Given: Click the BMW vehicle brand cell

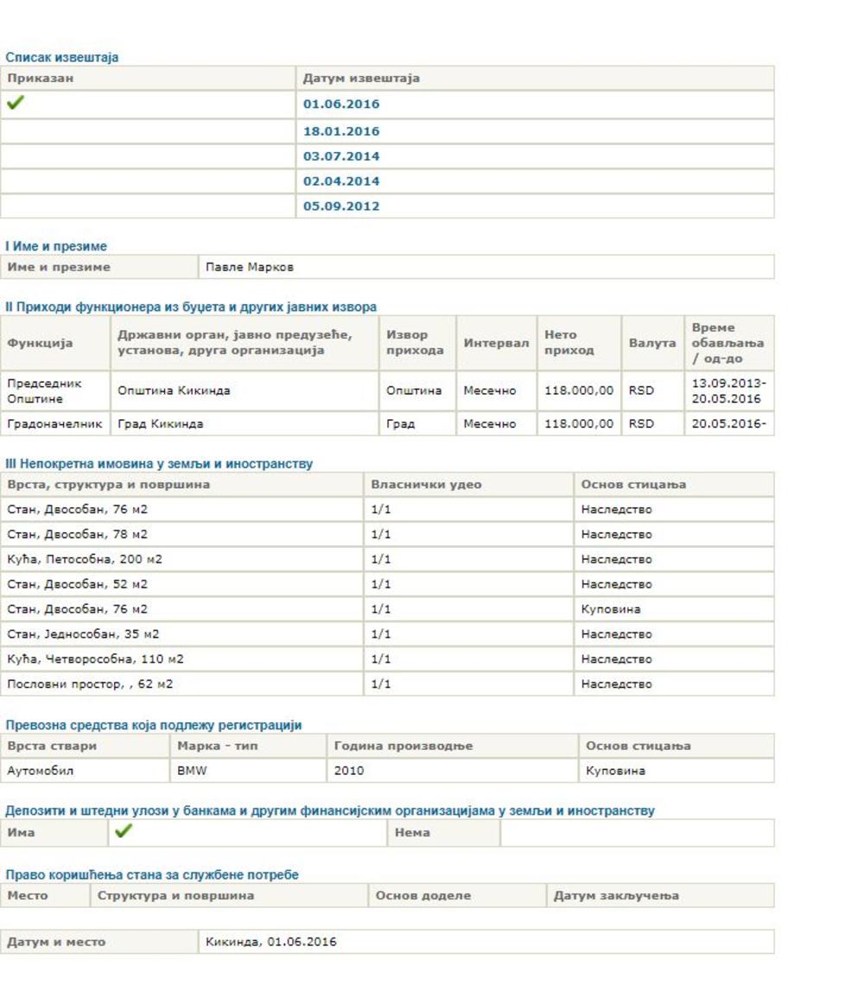Looking at the screenshot, I should (192, 771).
